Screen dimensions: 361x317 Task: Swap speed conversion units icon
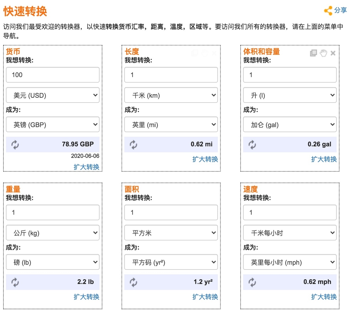[252, 282]
